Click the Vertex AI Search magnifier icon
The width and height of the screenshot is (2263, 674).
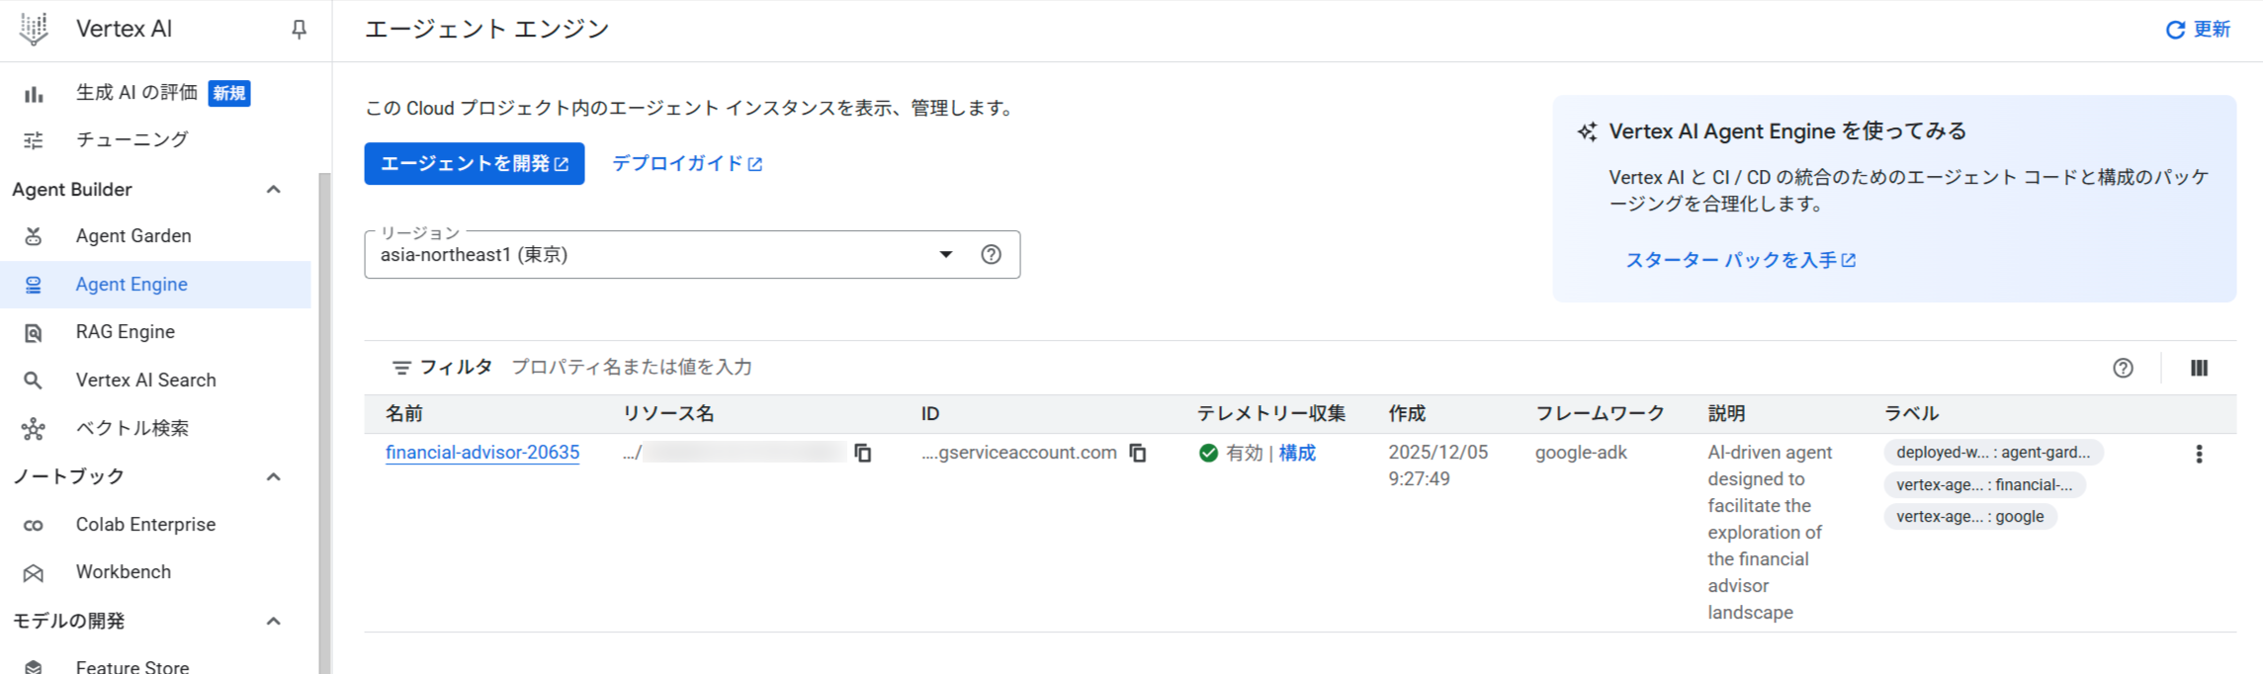point(34,380)
